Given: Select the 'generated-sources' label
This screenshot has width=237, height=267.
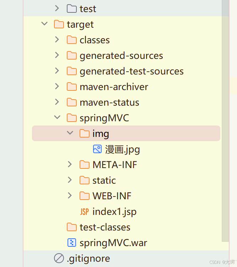Looking at the screenshot, I should coord(121,56).
